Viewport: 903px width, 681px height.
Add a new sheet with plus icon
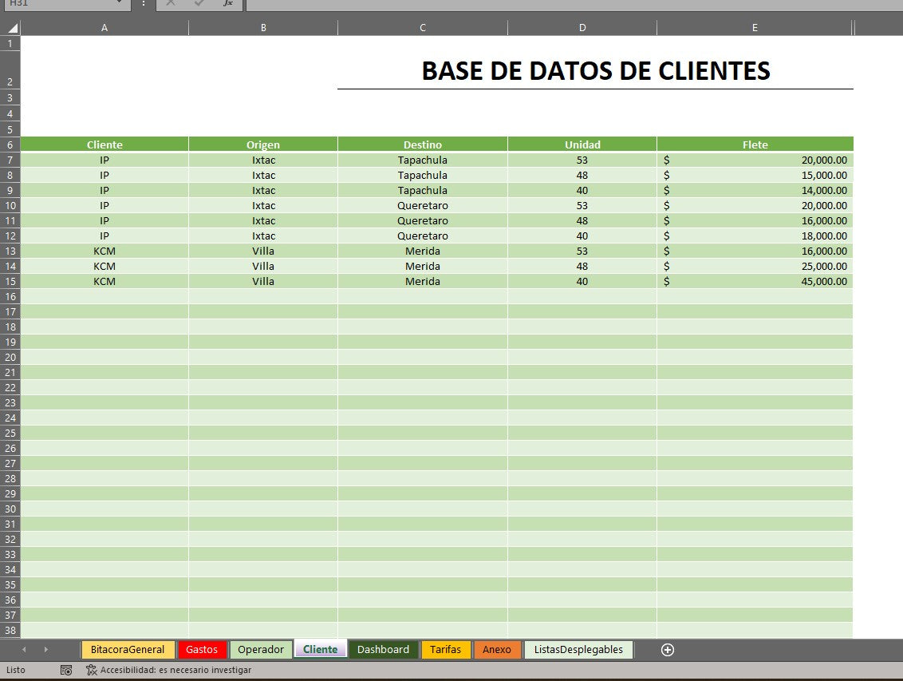(668, 650)
